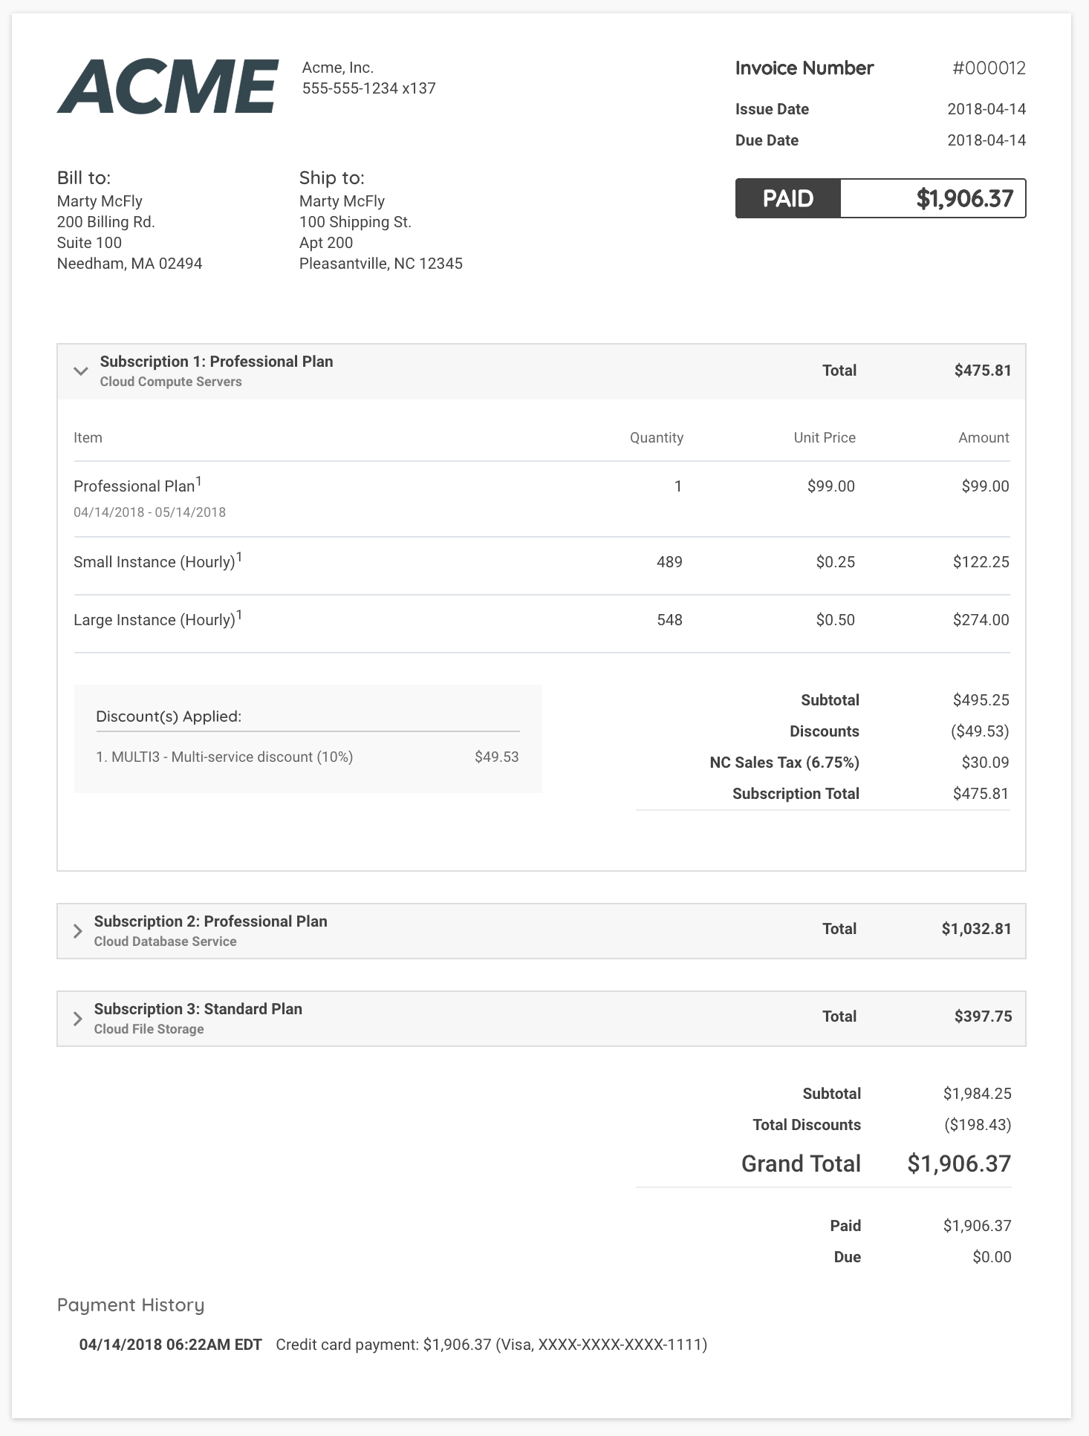Image resolution: width=1089 pixels, height=1436 pixels.
Task: Click the ACME logo
Action: [x=168, y=87]
